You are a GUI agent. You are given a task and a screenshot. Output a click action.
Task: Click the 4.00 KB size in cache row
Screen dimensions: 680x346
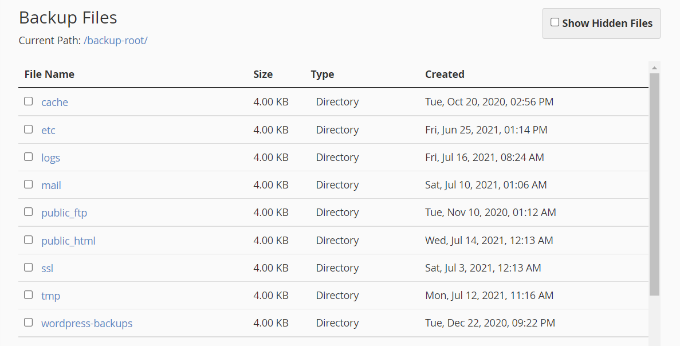coord(271,102)
